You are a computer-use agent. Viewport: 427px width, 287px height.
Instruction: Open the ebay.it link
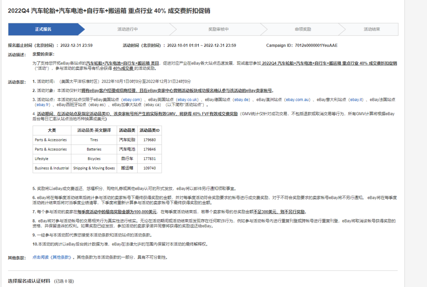coord(356,99)
